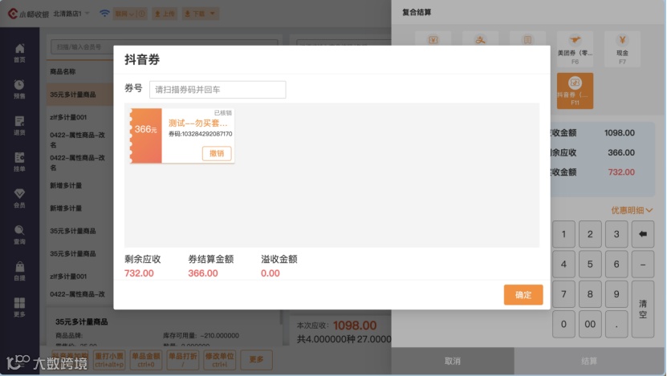Open the 更多 grid icon in sidebar
667x376 pixels.
[x=19, y=307]
